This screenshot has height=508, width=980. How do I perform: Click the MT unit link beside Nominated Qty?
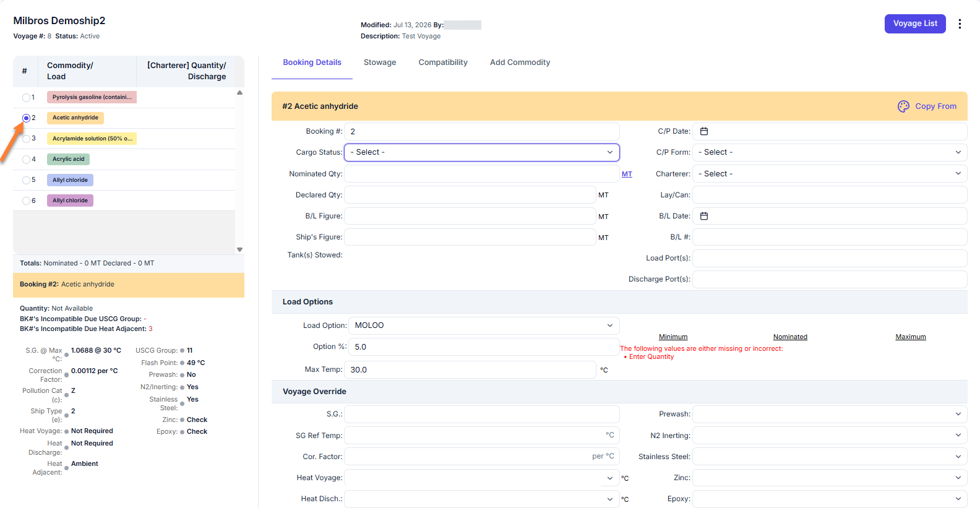tap(627, 174)
